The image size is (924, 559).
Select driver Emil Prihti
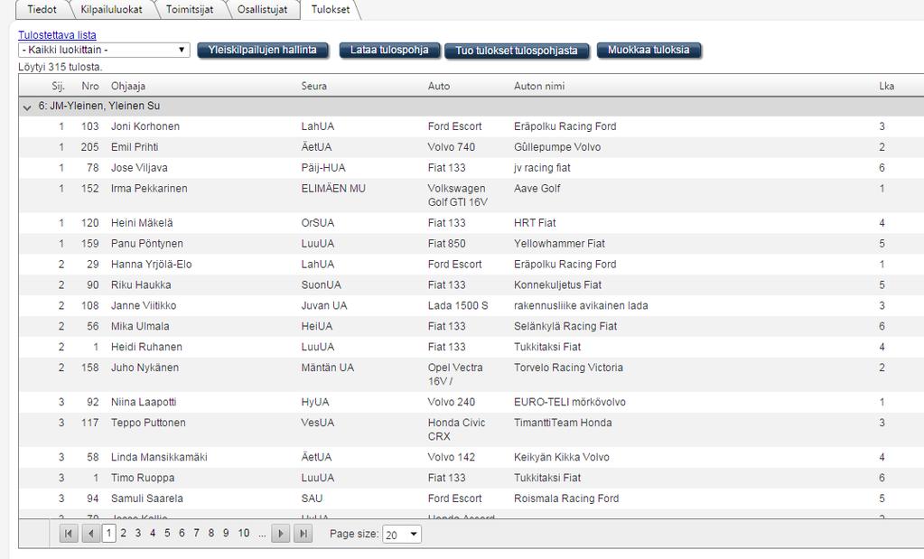click(135, 146)
